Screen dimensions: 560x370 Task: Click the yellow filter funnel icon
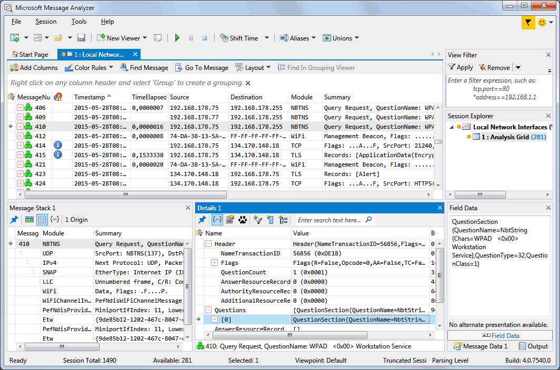[528, 23]
